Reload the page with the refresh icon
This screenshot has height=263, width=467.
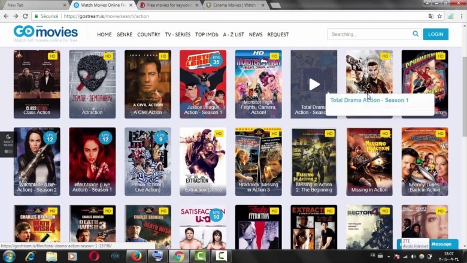(25, 16)
